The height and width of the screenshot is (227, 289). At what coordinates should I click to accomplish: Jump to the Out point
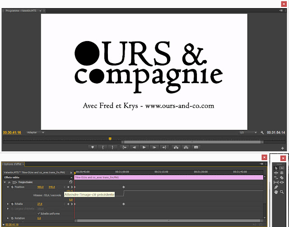pyautogui.click(x=164, y=147)
